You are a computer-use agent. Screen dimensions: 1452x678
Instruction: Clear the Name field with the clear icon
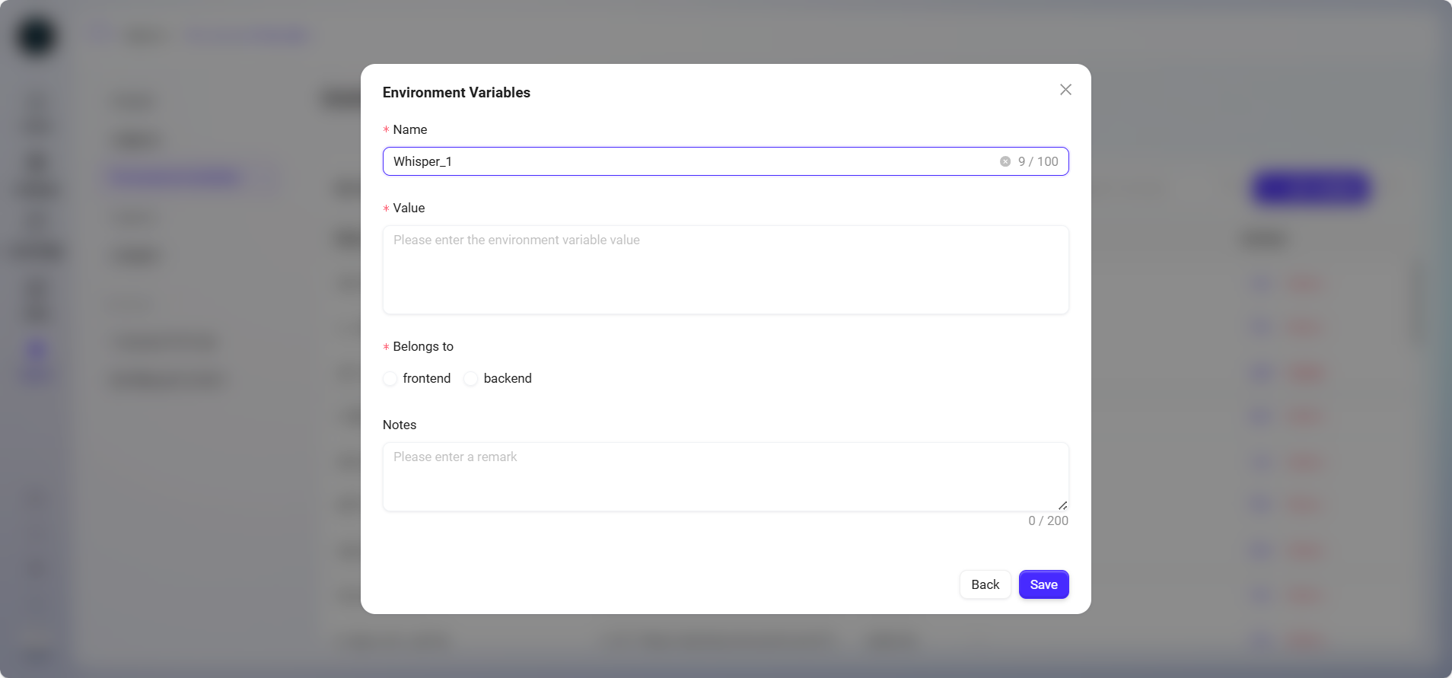(x=1005, y=161)
